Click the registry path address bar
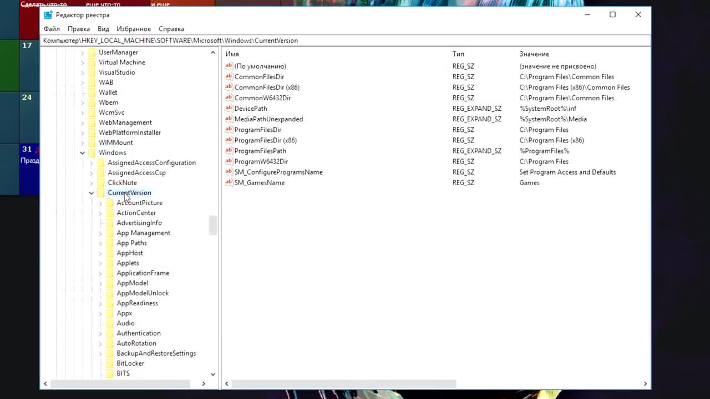 pos(346,40)
